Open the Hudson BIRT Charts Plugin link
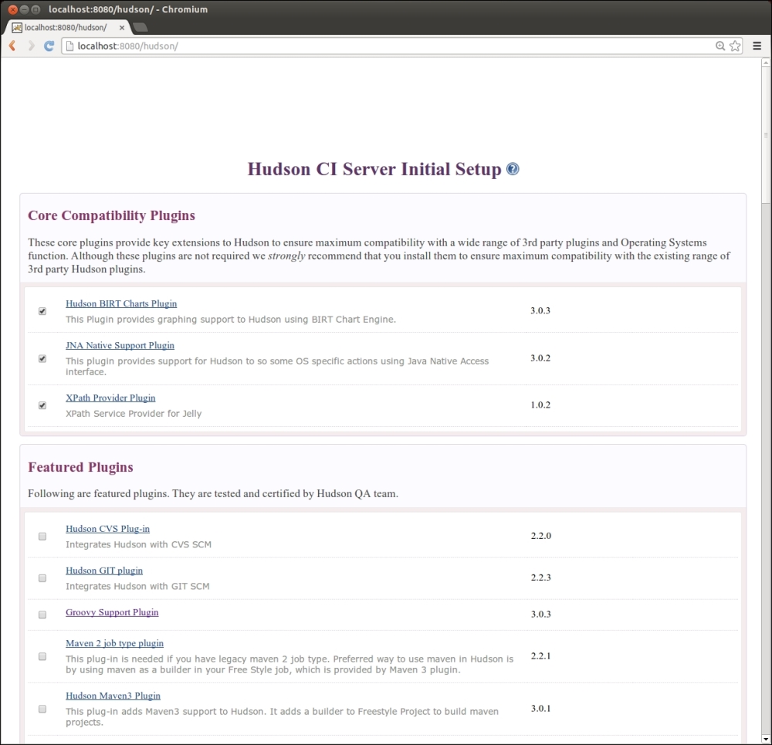Screen dimensions: 772x745 [x=121, y=304]
